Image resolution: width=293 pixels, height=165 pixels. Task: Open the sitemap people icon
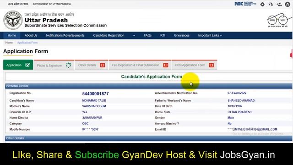coord(279,4)
